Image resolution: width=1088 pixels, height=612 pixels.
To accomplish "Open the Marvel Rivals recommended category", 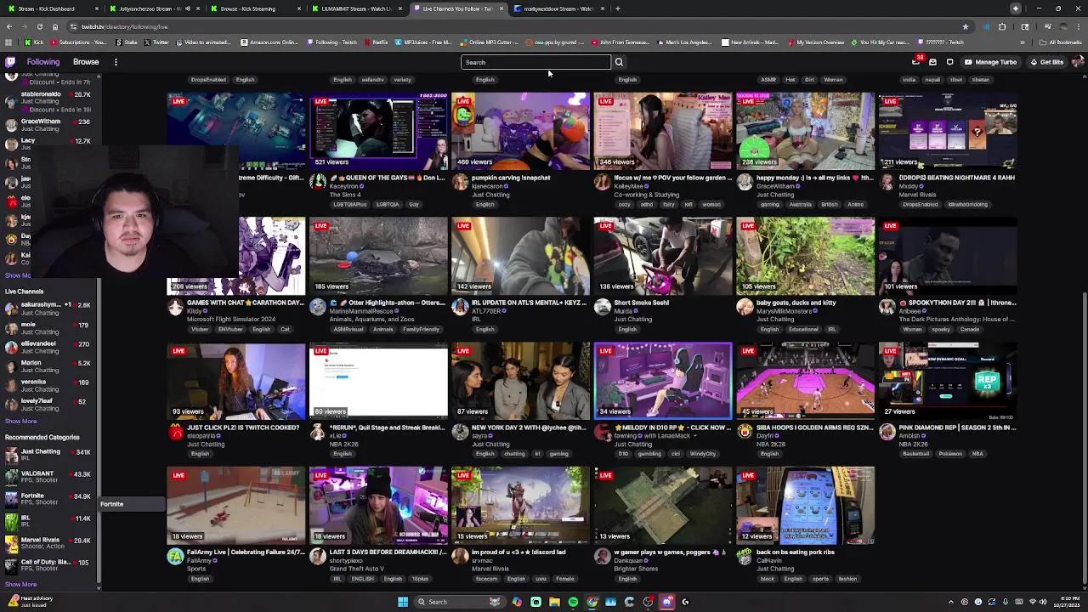I will click(x=49, y=543).
